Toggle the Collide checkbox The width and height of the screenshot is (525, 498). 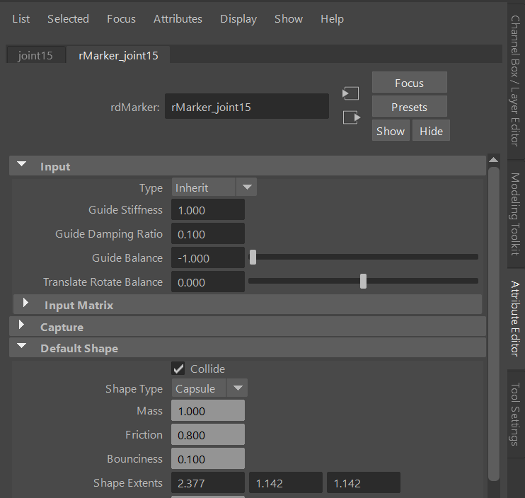pyautogui.click(x=178, y=369)
